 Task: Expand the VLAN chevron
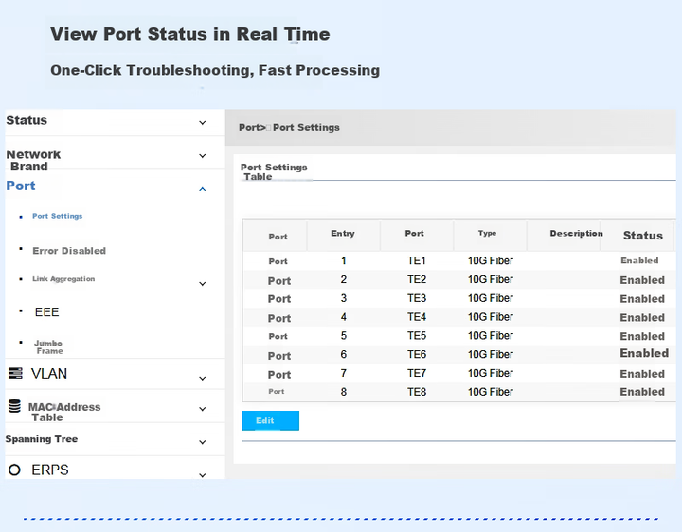[203, 378]
